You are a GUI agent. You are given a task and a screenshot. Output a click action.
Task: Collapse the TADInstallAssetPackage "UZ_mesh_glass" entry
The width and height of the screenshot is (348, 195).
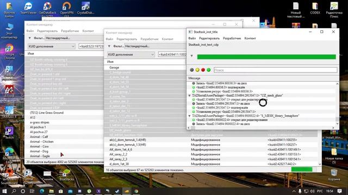pyautogui.click(x=189, y=95)
